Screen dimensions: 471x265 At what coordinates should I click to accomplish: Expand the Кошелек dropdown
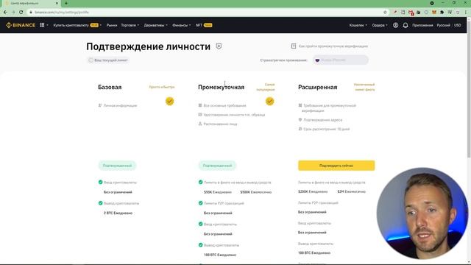coord(358,25)
